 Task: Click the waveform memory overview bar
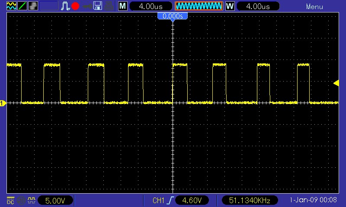click(x=199, y=6)
